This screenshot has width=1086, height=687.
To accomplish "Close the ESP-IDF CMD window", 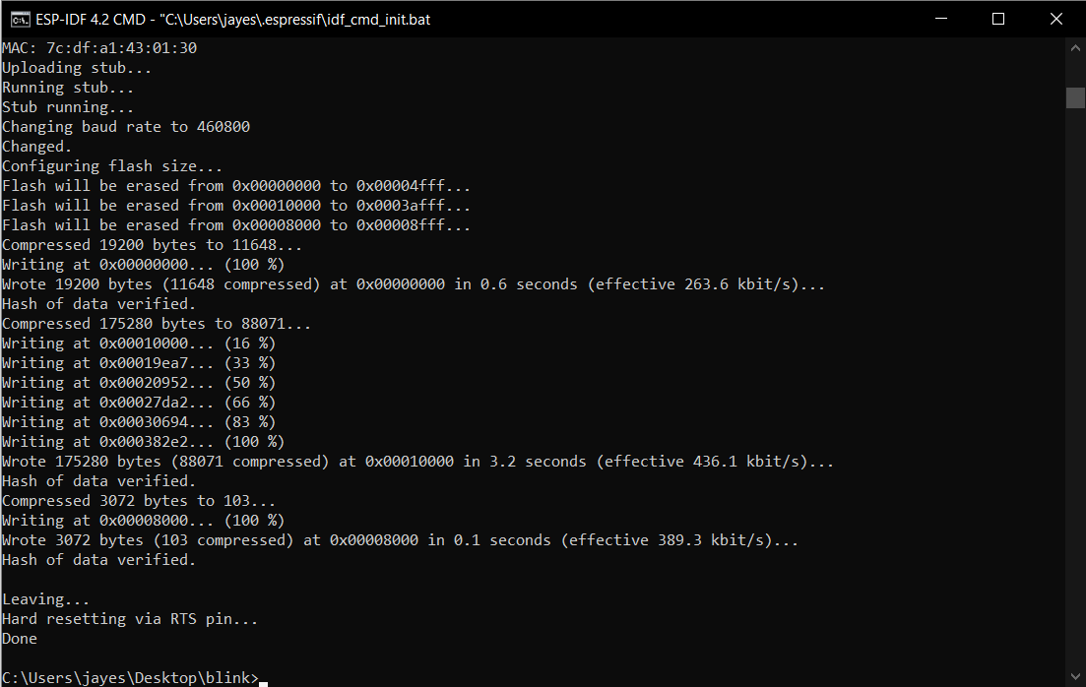I will coord(1056,19).
